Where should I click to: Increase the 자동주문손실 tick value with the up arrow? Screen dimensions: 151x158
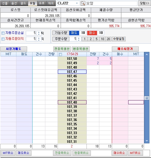(39, 32)
